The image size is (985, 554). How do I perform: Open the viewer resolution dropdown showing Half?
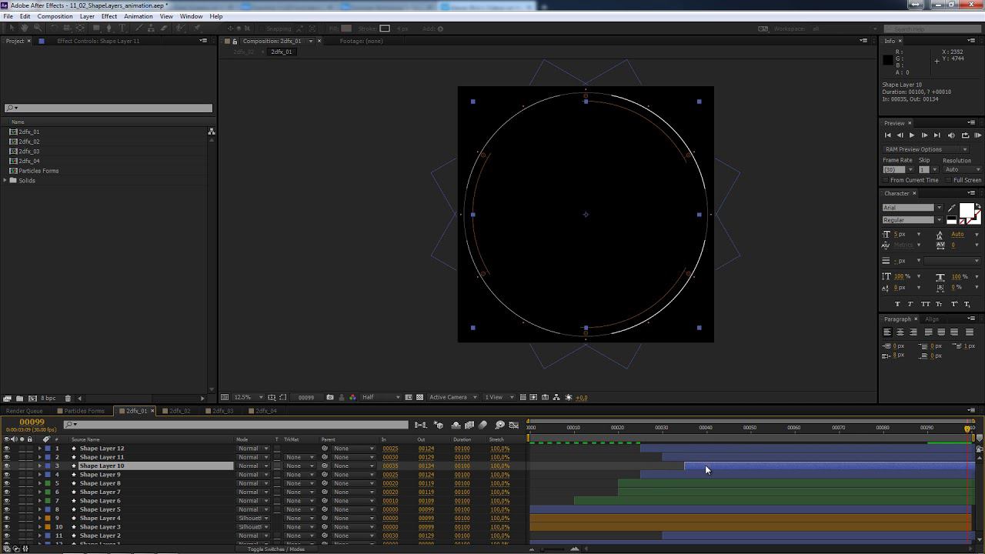click(381, 397)
